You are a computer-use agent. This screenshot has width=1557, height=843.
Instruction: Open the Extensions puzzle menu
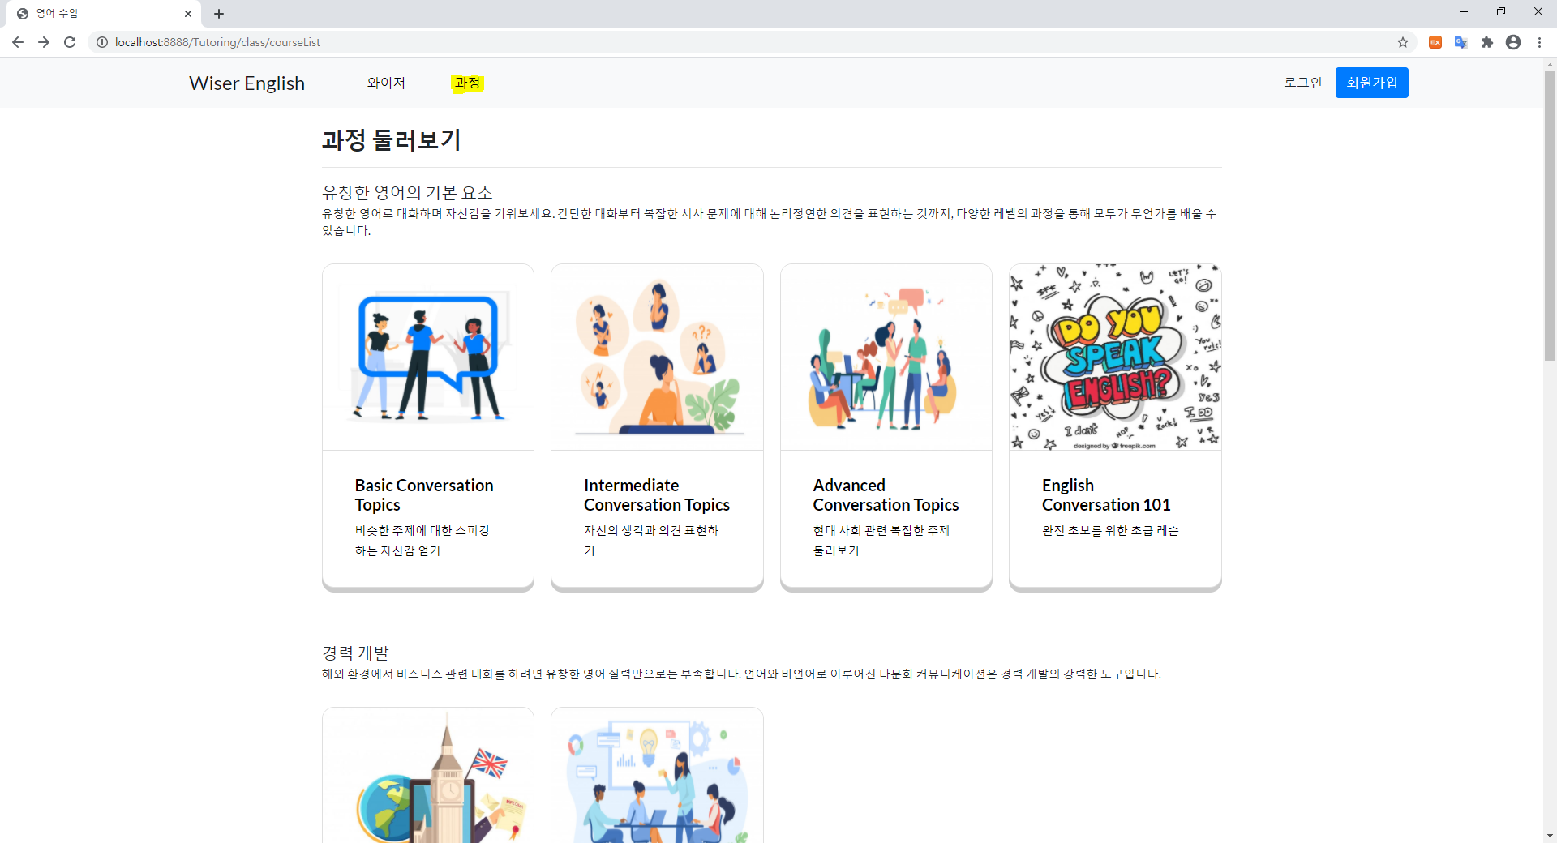coord(1487,42)
